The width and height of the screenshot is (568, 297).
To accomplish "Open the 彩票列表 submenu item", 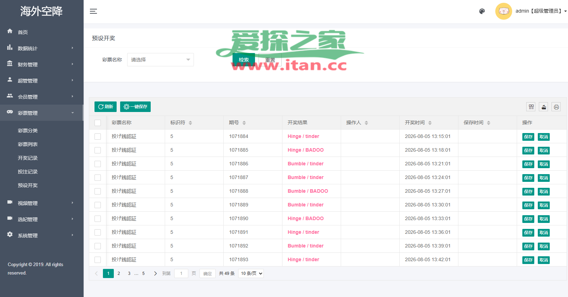I will pos(28,144).
